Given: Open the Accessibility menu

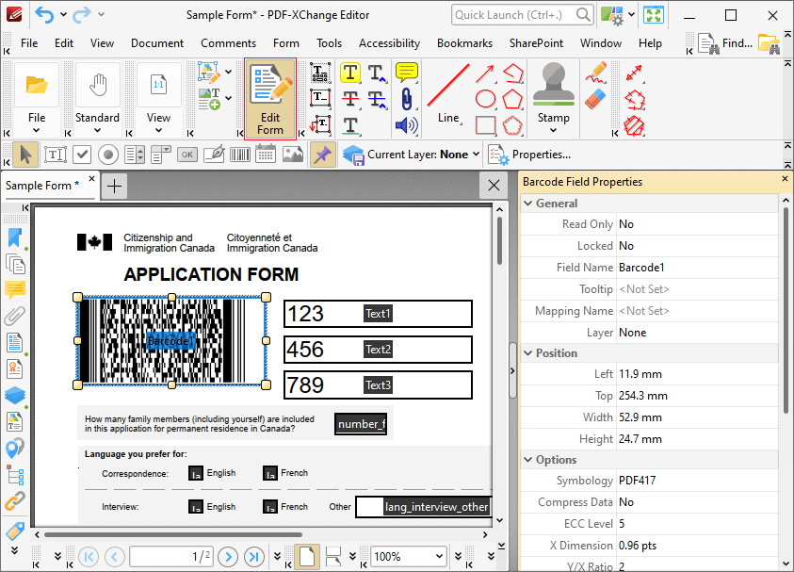Looking at the screenshot, I should pos(389,43).
